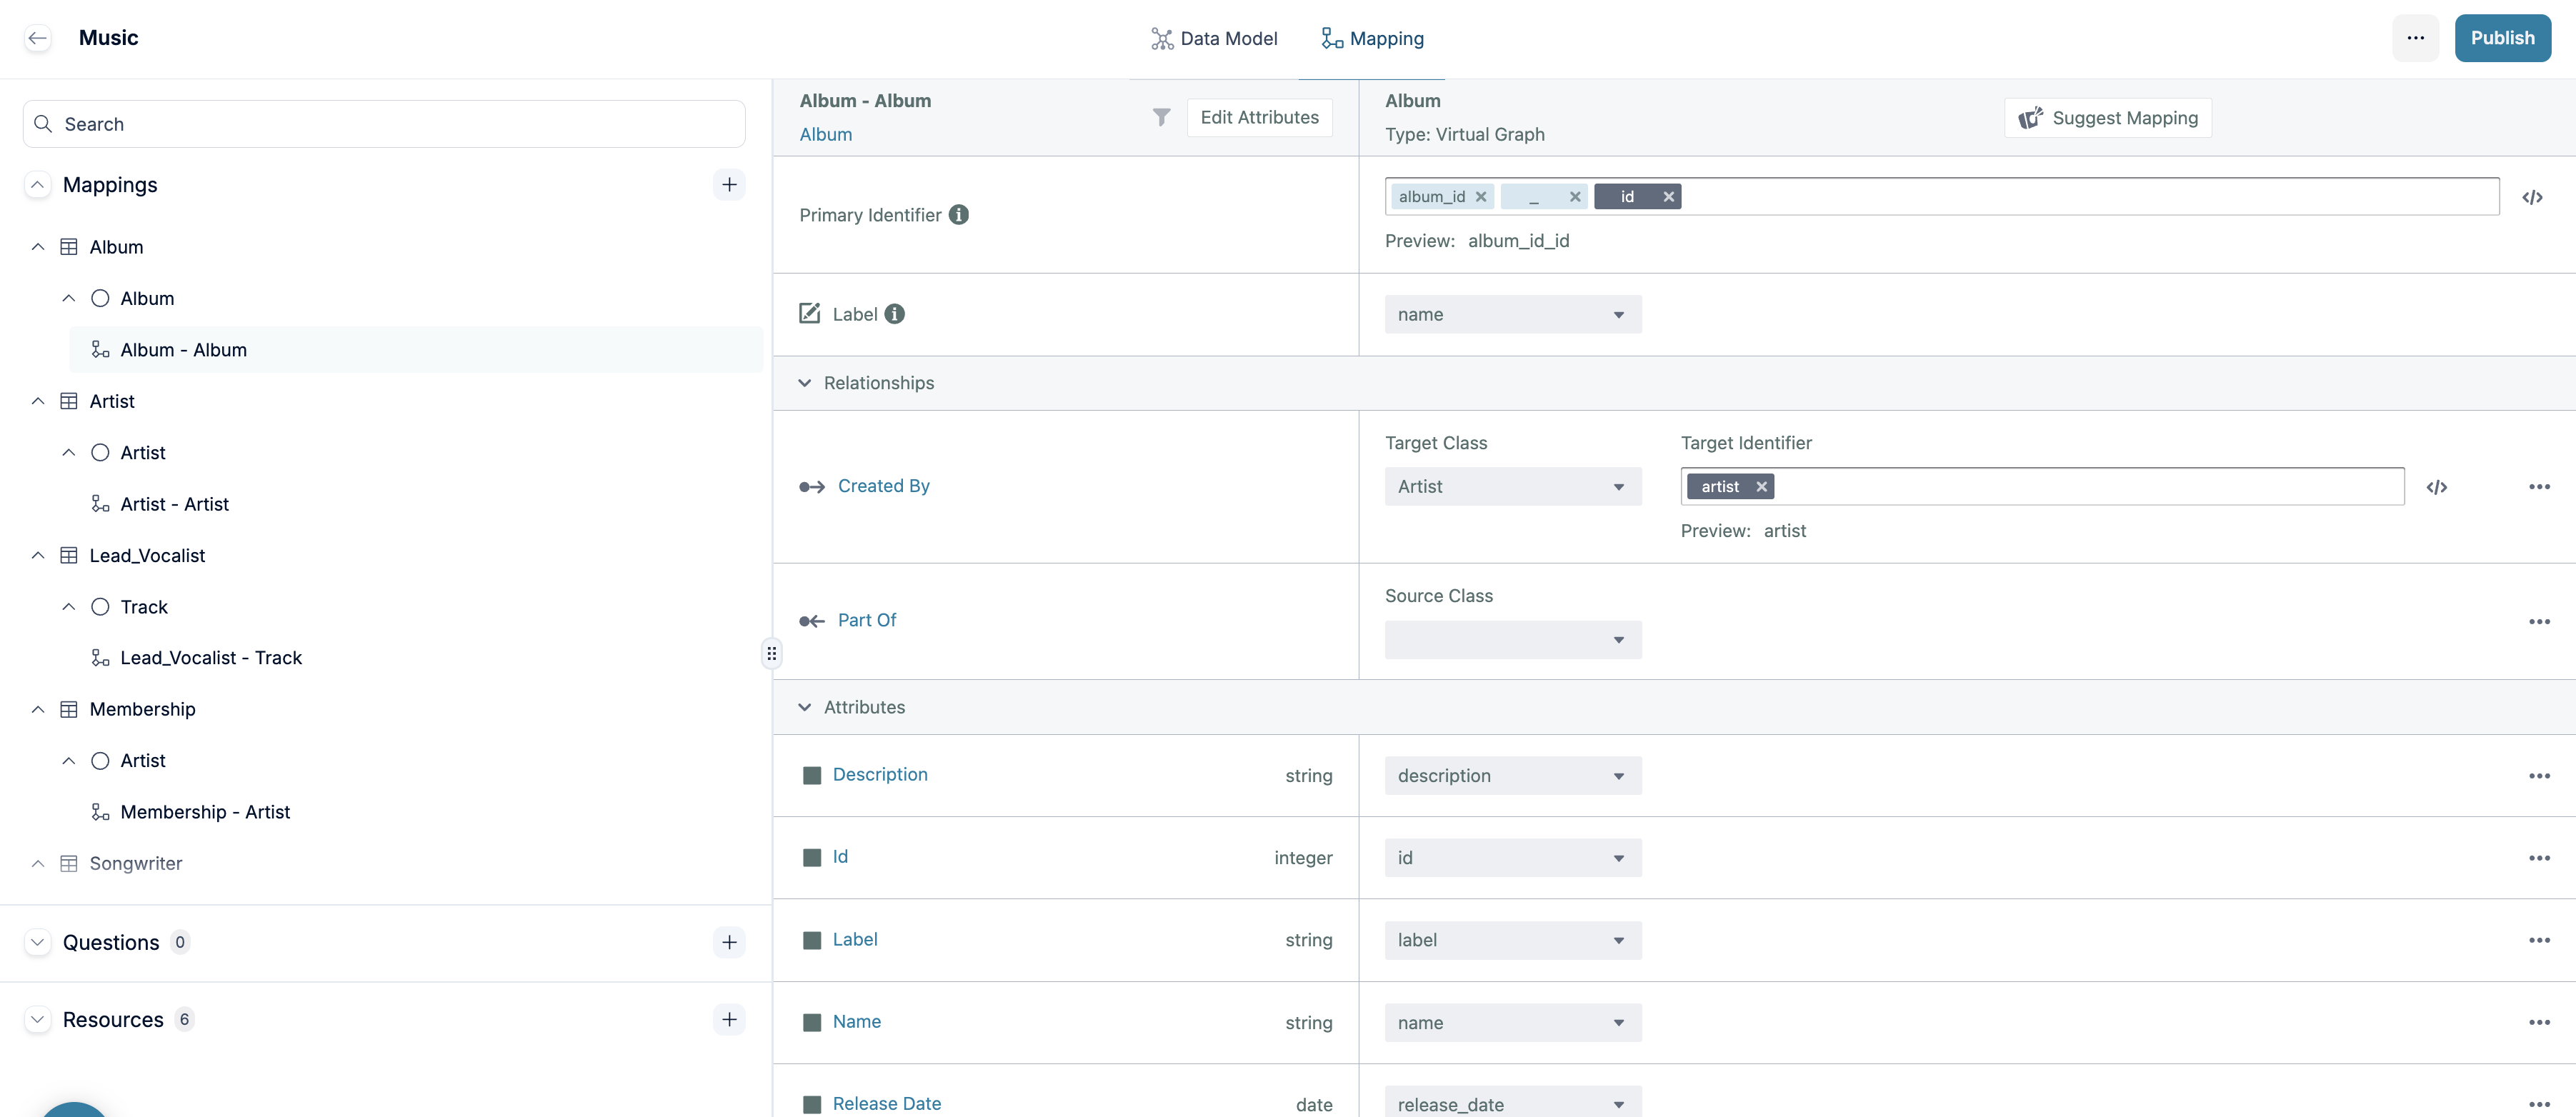2576x1117 pixels.
Task: Toggle the Name attribute checkbox
Action: (x=812, y=1023)
